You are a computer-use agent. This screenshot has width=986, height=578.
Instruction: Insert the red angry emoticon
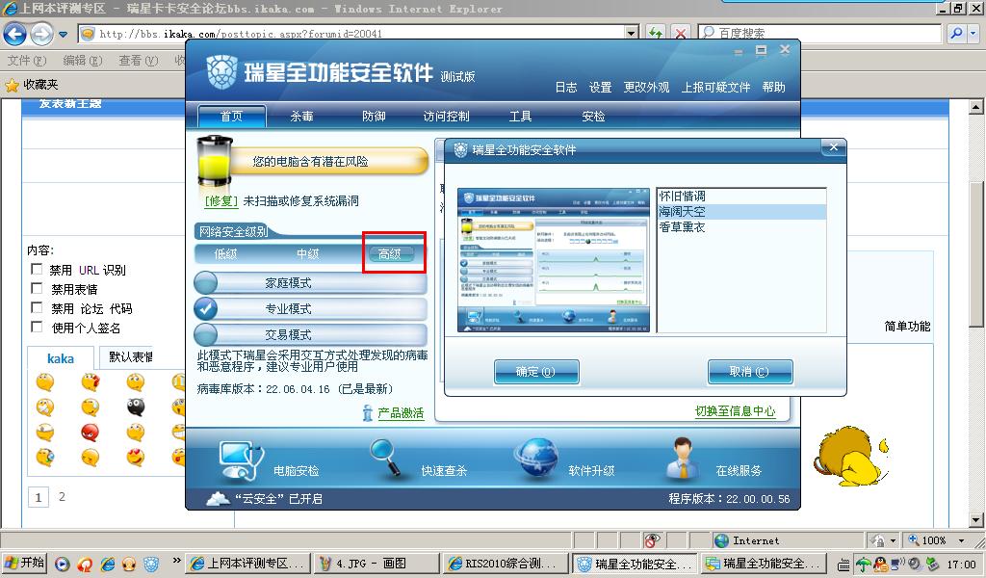click(90, 433)
